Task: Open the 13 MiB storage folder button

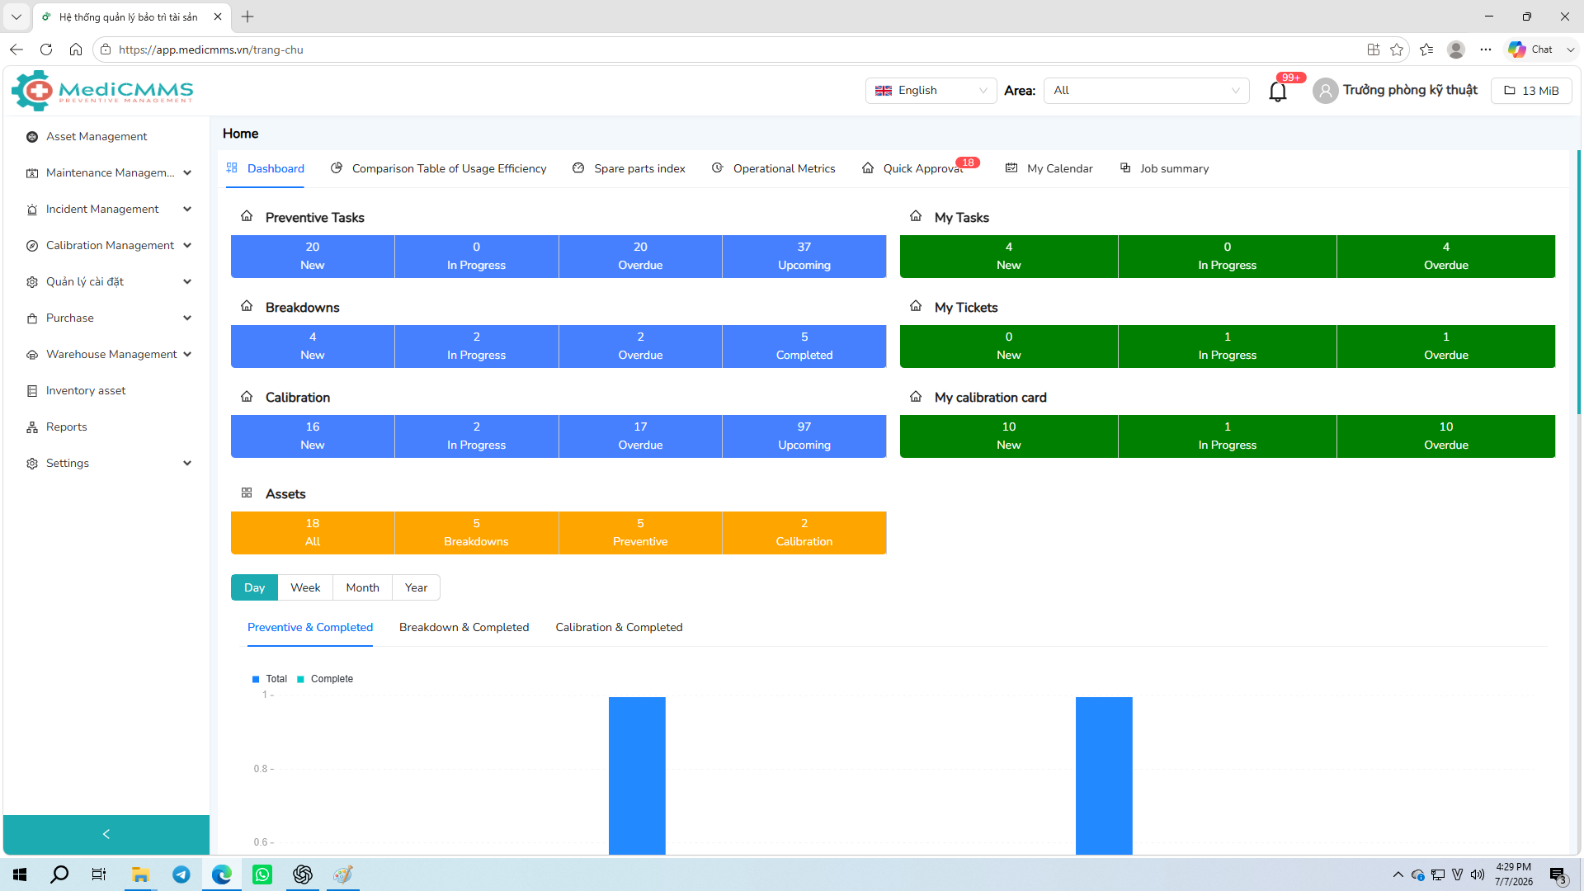Action: coord(1531,91)
